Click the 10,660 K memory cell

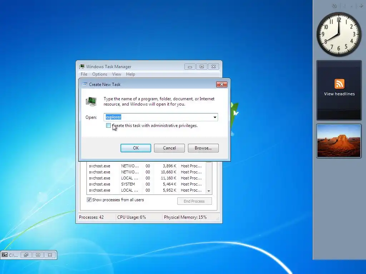point(169,172)
